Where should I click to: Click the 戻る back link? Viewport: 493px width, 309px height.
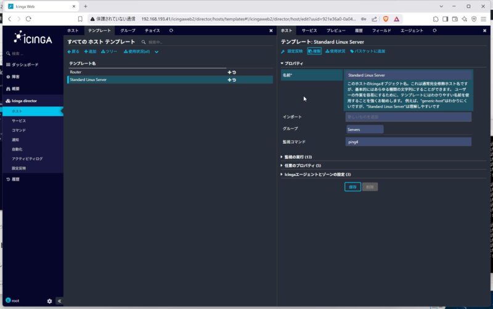tap(73, 52)
